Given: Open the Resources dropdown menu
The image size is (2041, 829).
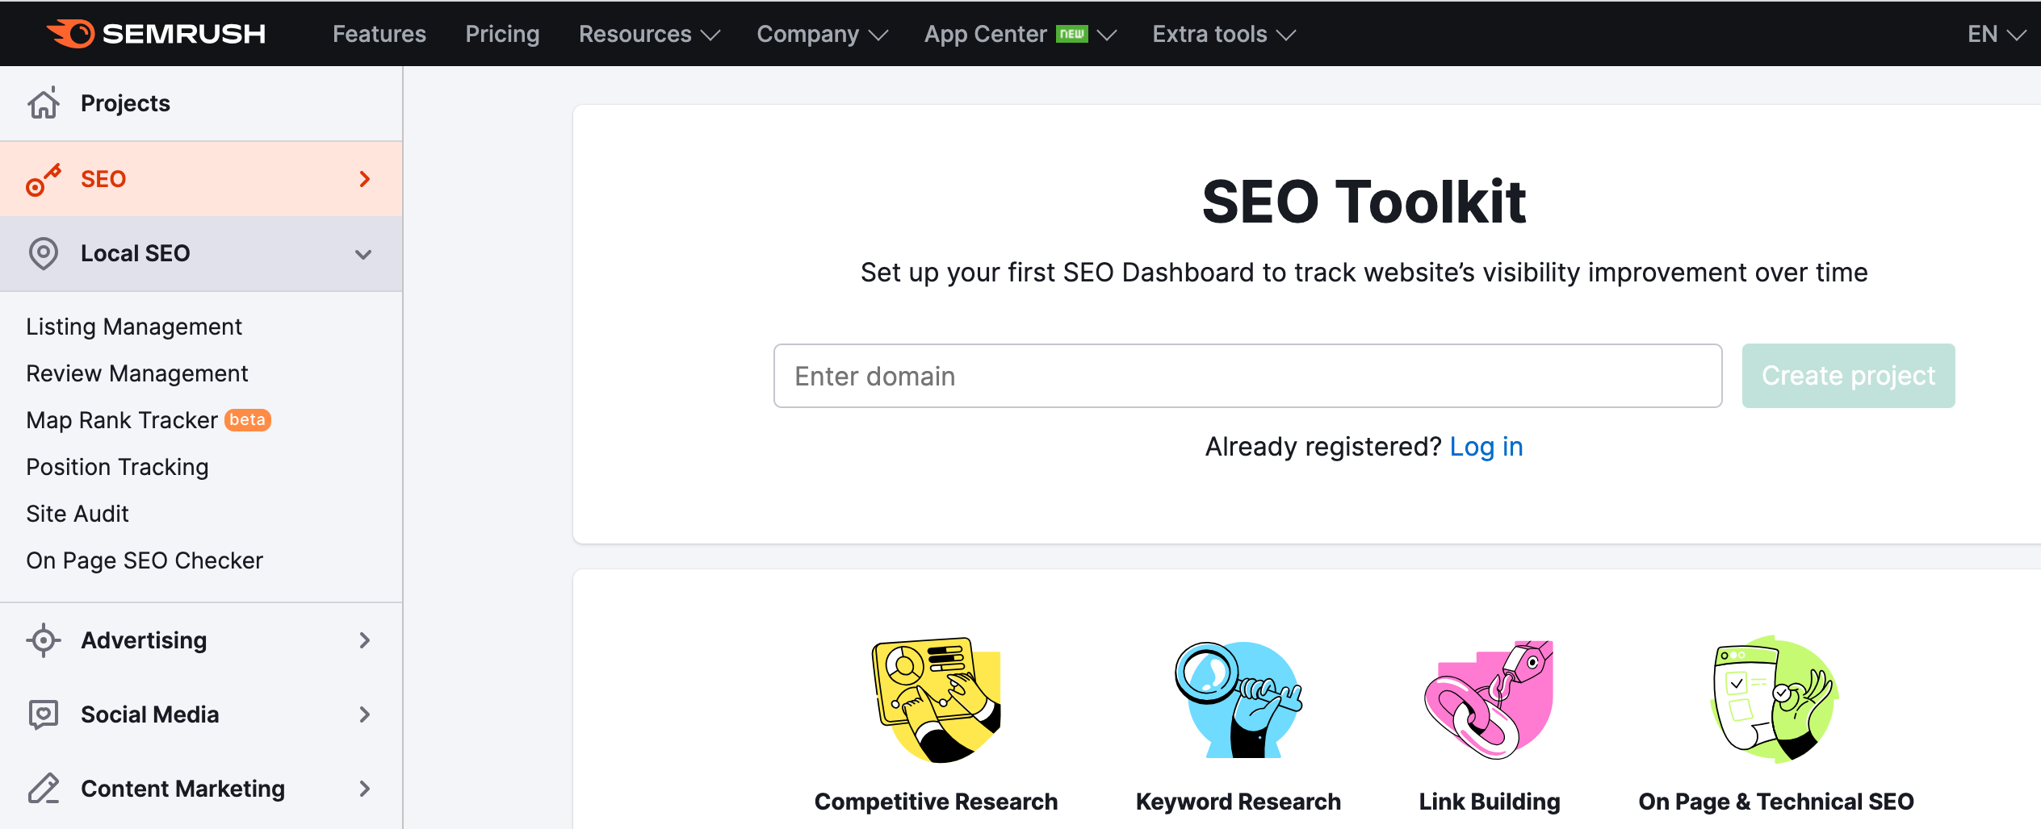Looking at the screenshot, I should [x=649, y=34].
